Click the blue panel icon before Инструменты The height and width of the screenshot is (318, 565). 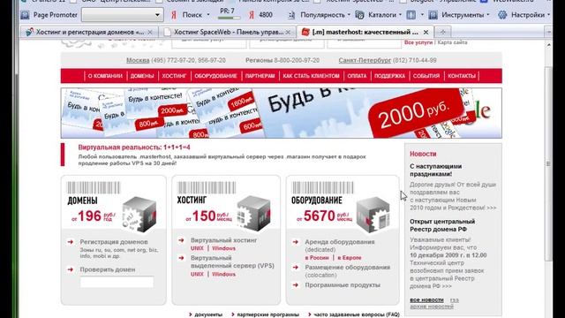pos(411,15)
